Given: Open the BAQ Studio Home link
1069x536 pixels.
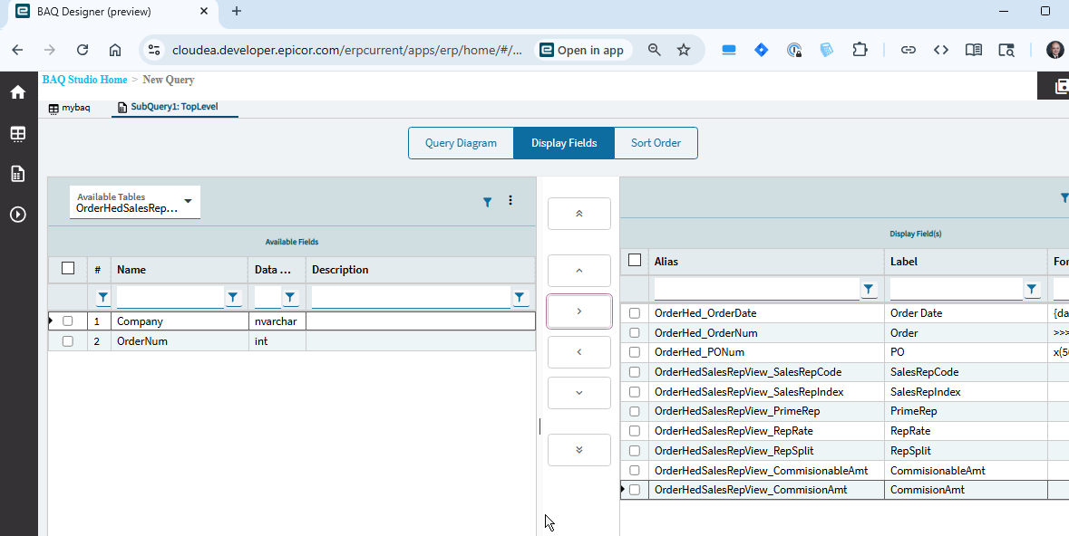Looking at the screenshot, I should pyautogui.click(x=84, y=80).
